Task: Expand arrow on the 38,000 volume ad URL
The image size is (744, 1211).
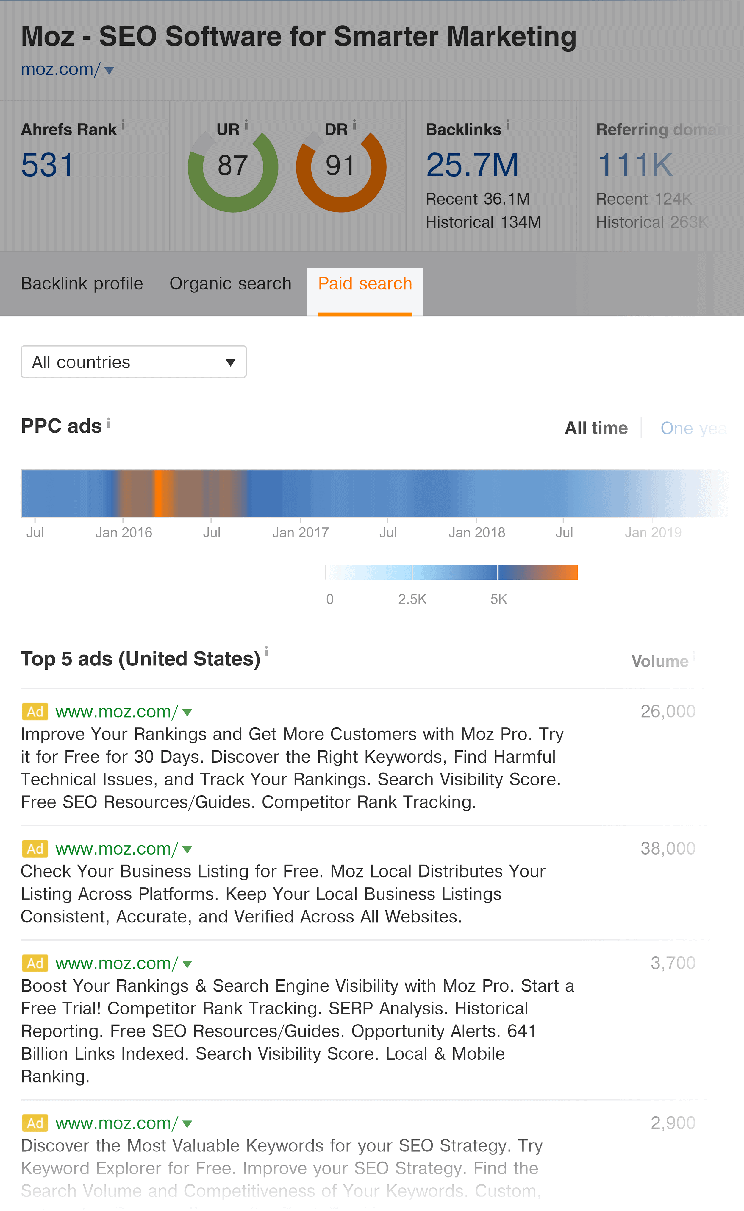Action: click(x=187, y=850)
